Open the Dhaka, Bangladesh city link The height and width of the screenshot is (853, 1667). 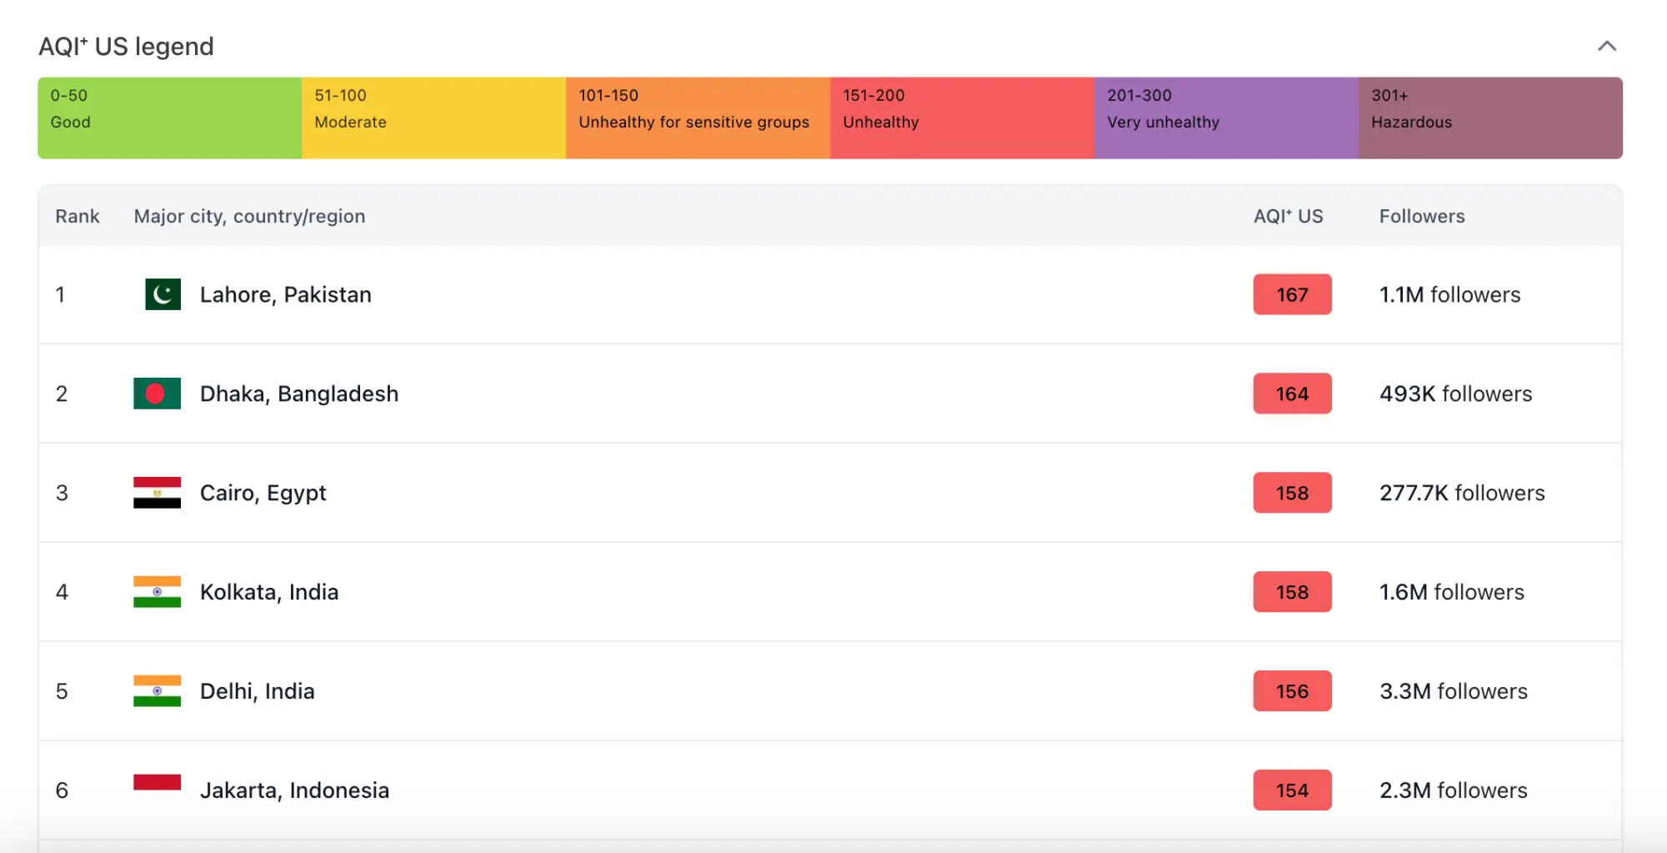(299, 394)
